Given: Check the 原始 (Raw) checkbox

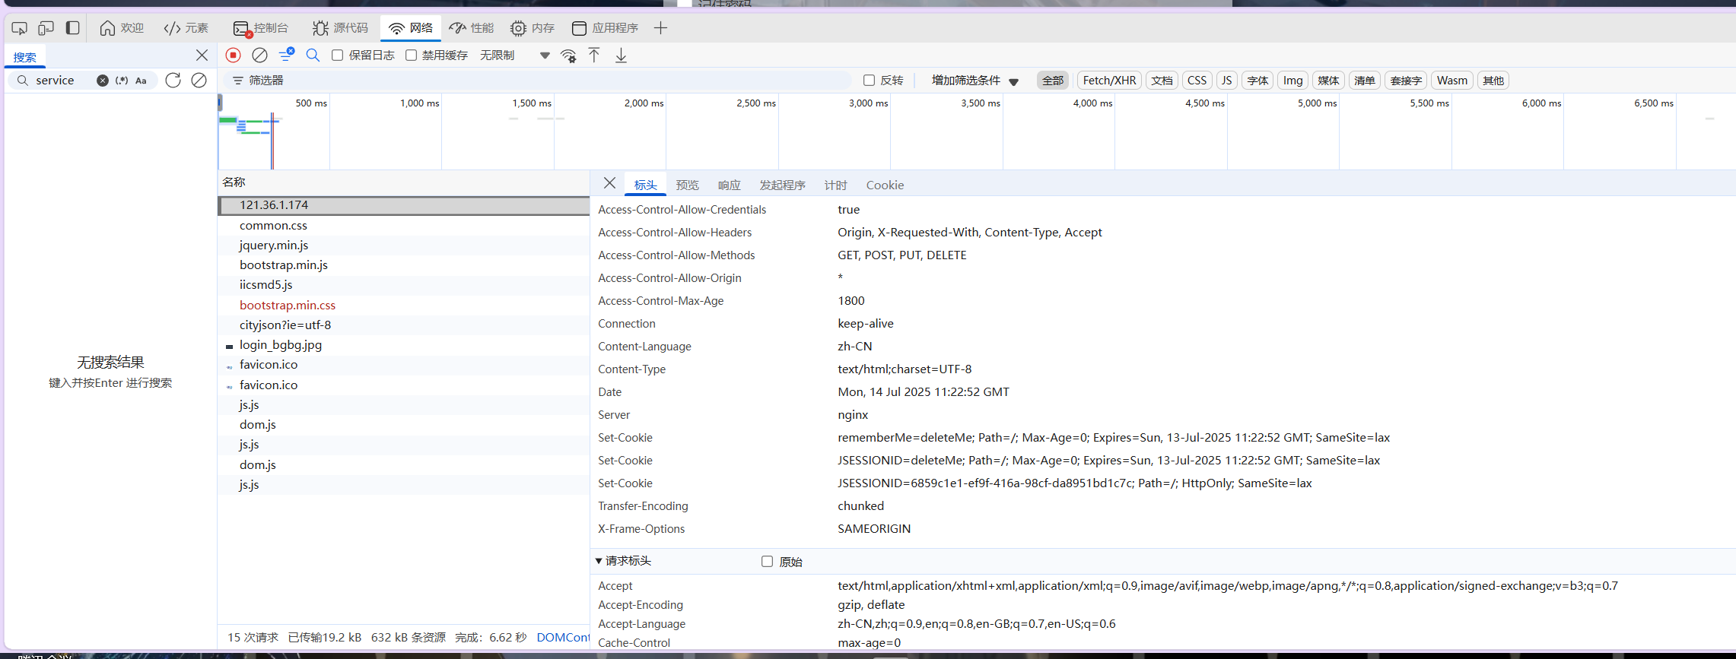Looking at the screenshot, I should pos(767,562).
